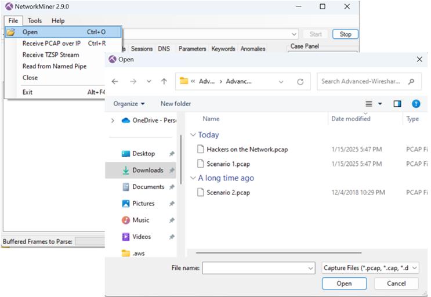Collapse the Today file group
431x297 pixels.
(193, 135)
